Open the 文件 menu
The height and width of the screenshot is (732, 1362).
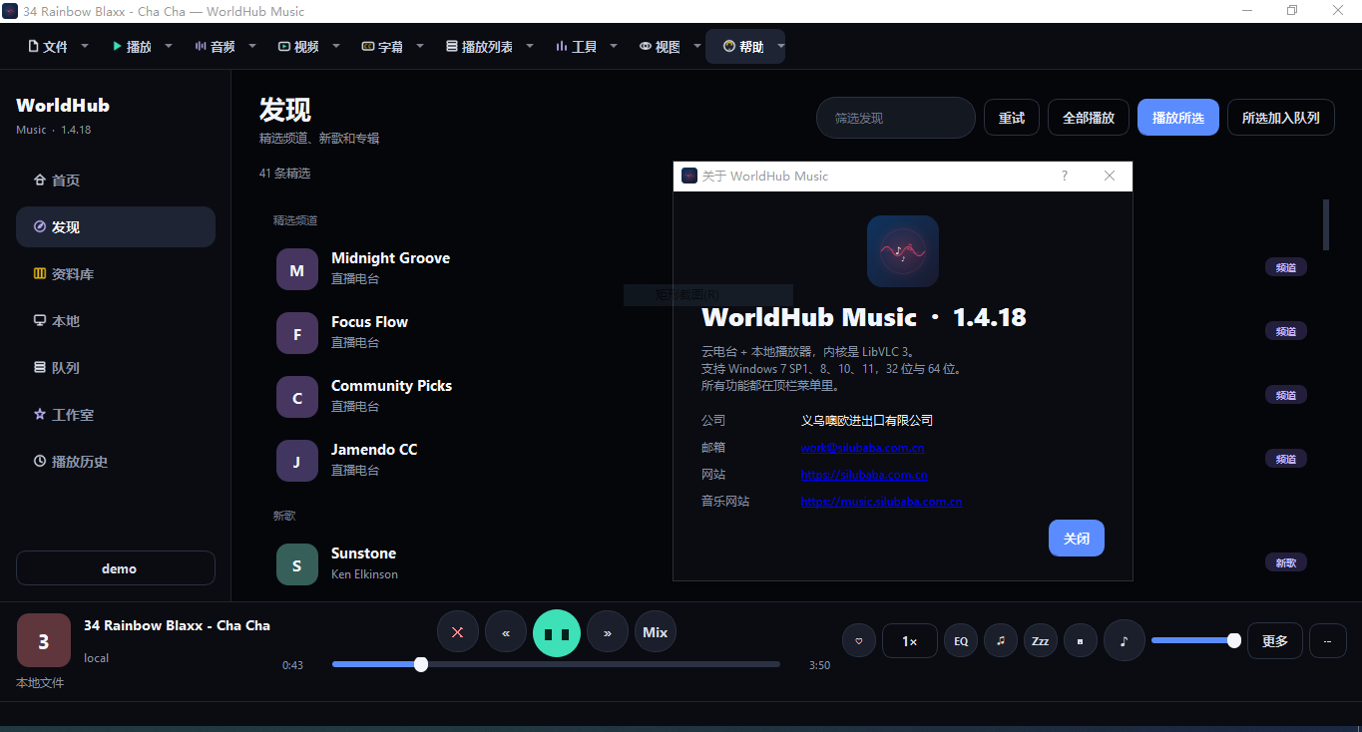48,46
